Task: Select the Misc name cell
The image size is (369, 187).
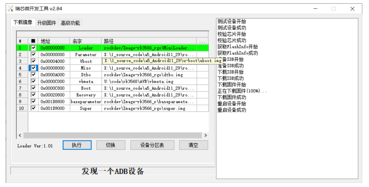Action: click(86, 68)
